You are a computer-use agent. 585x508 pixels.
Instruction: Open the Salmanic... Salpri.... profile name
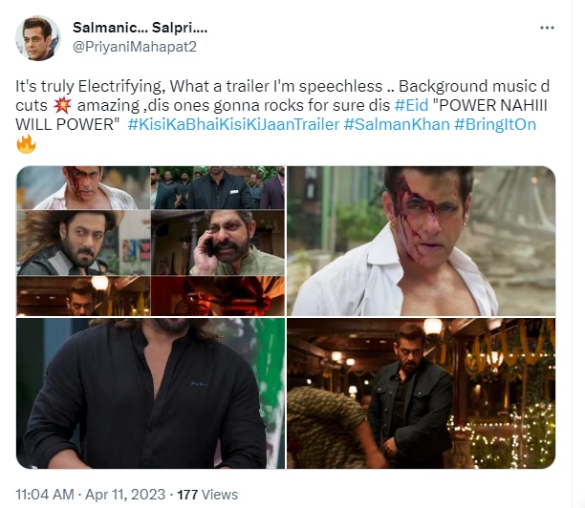pos(140,29)
